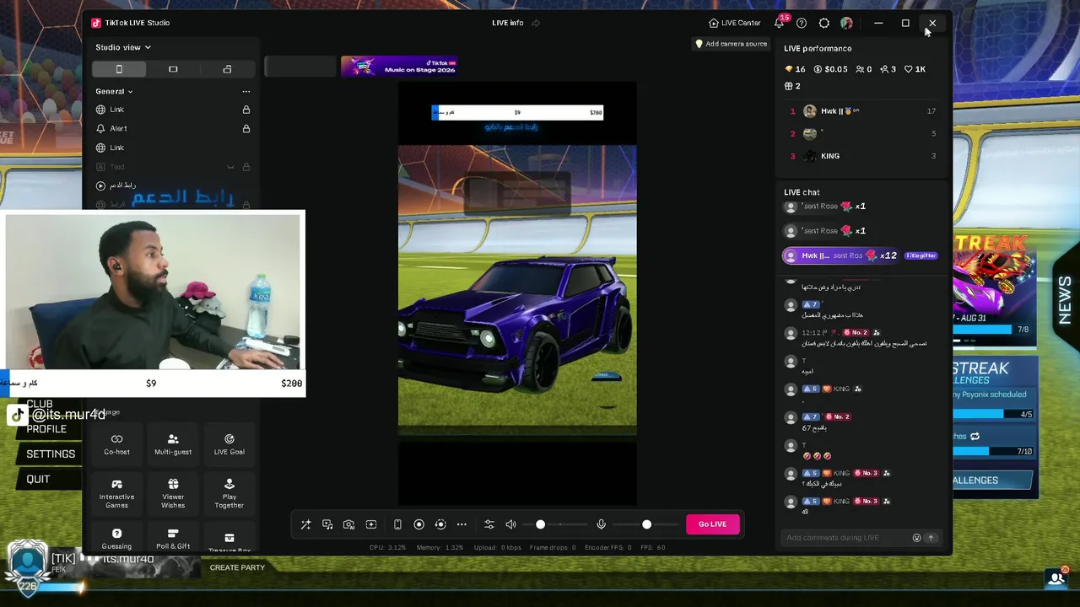Viewport: 1080px width, 607px height.
Task: Open SETTINGS in the Rocket League menu
Action: click(51, 454)
